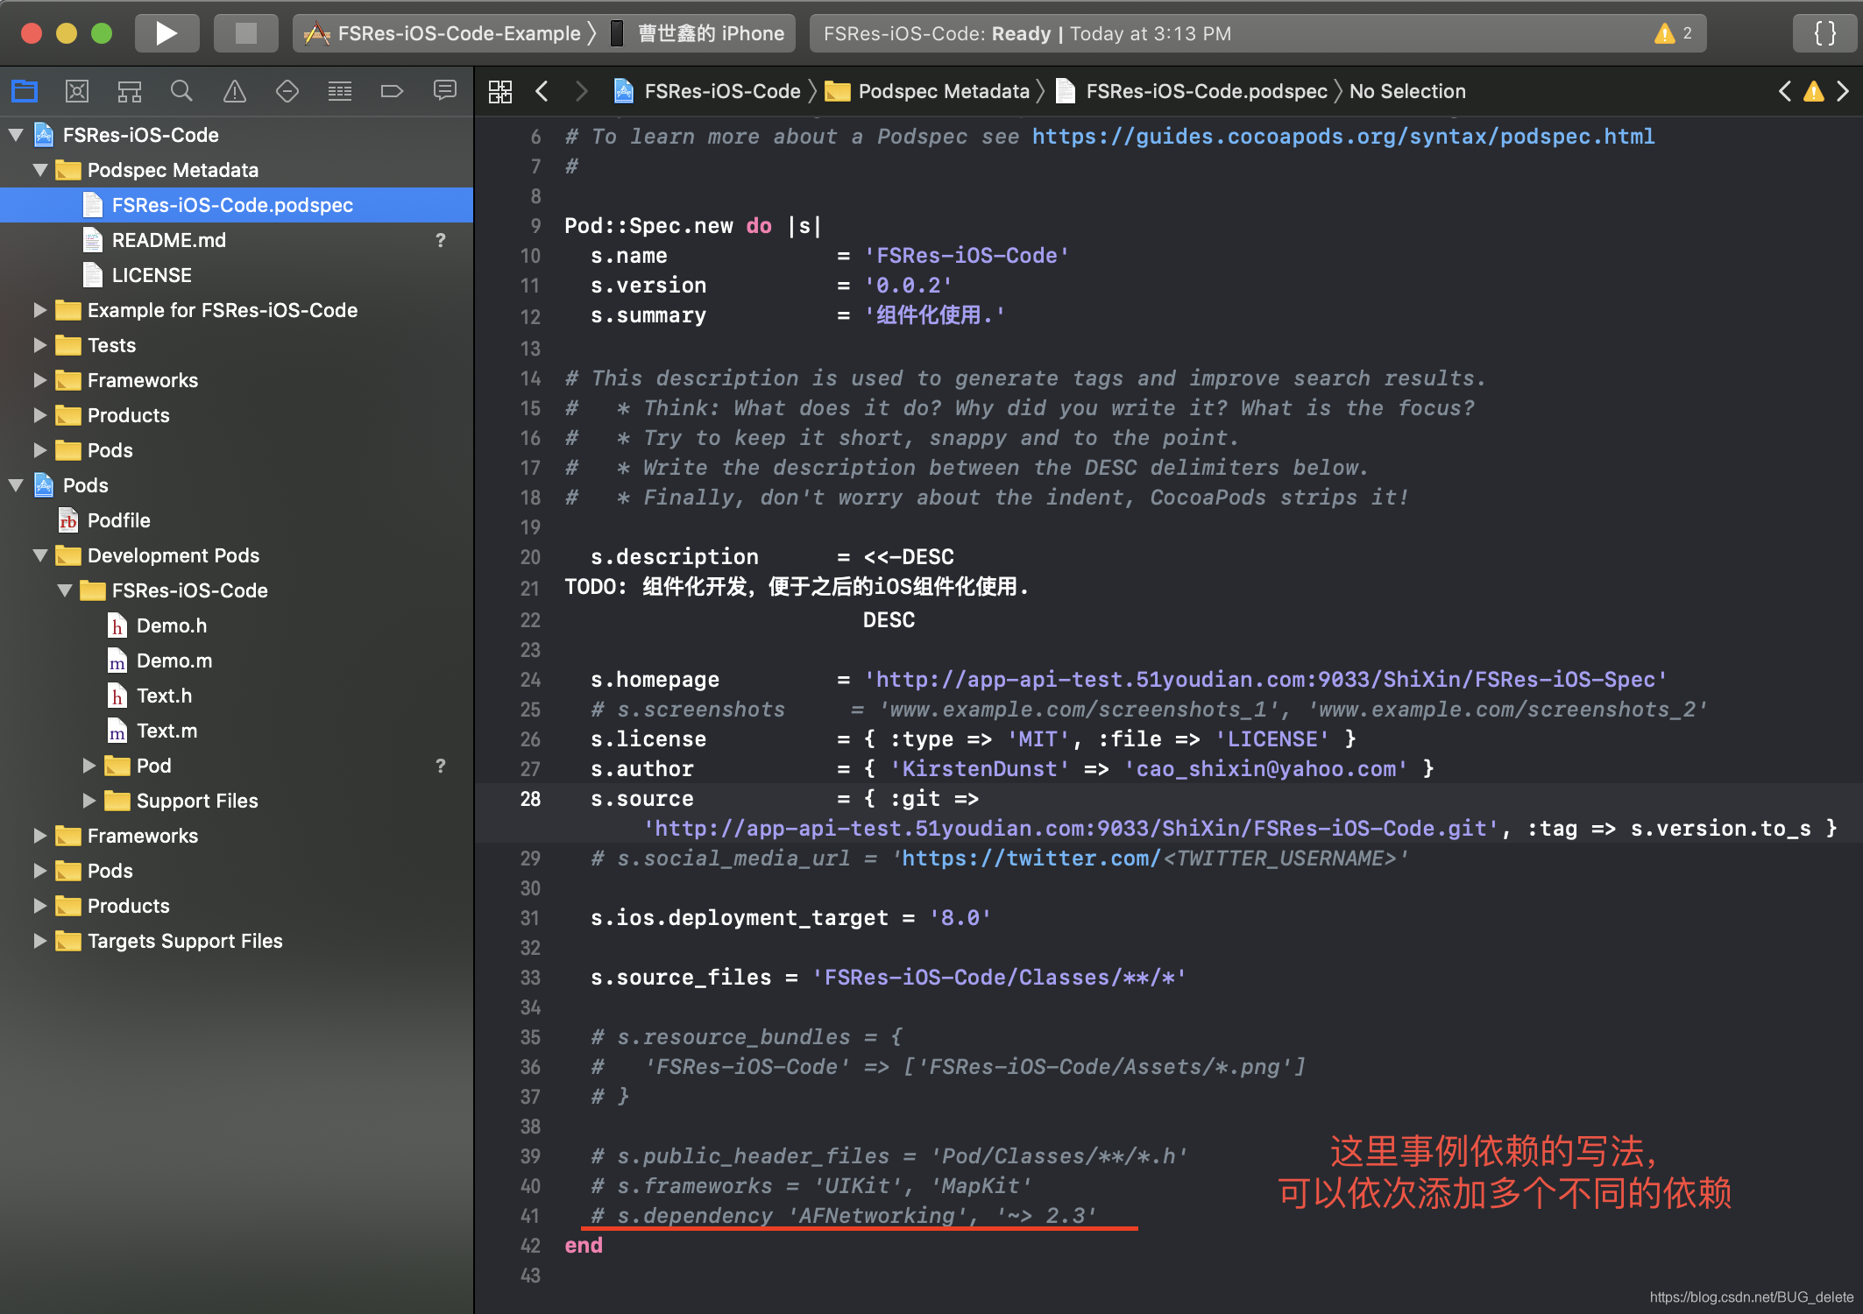Click the FSRes-iOS-Code jump bar segment
This screenshot has width=1863, height=1314.
708,91
